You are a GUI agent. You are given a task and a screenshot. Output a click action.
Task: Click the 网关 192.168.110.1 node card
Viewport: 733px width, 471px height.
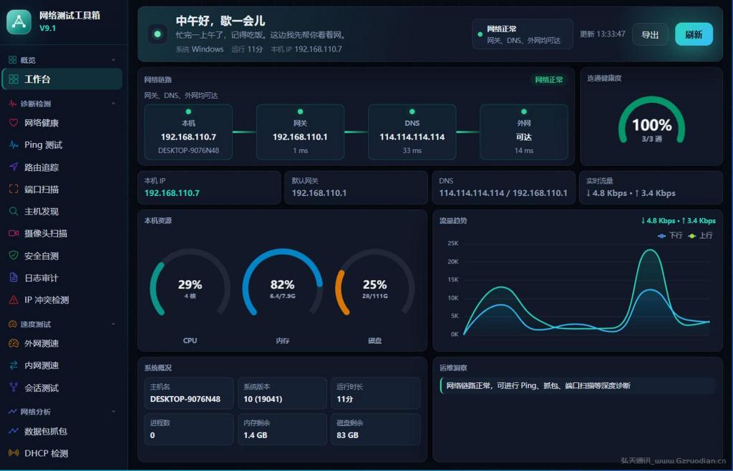pyautogui.click(x=300, y=132)
